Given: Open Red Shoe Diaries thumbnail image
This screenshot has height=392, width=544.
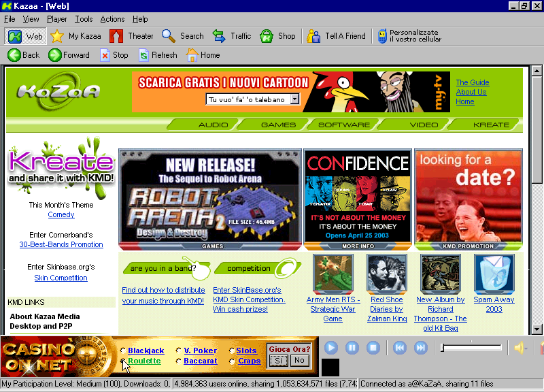Looking at the screenshot, I should click(x=387, y=274).
